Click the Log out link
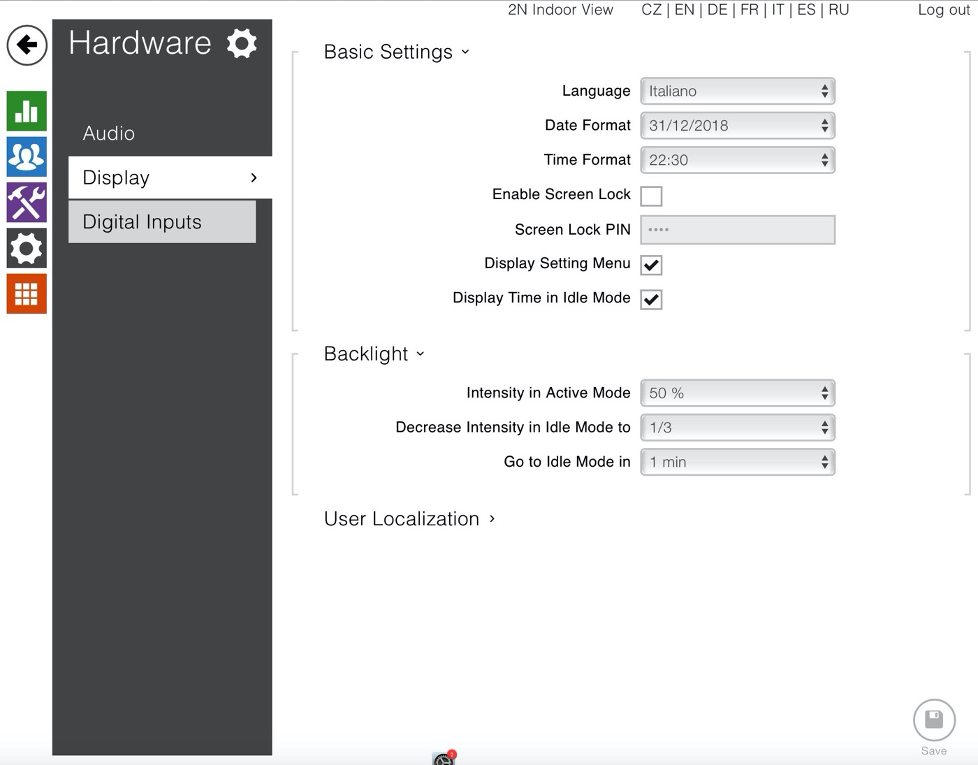The width and height of the screenshot is (978, 765). coord(944,10)
